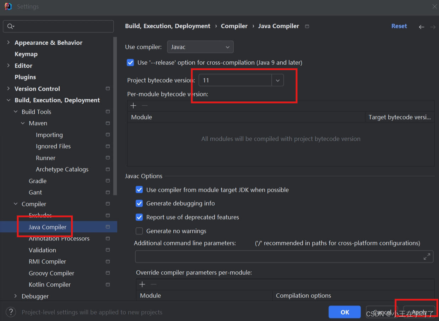Disable Generate debugging info
This screenshot has width=439, height=321.
(139, 204)
